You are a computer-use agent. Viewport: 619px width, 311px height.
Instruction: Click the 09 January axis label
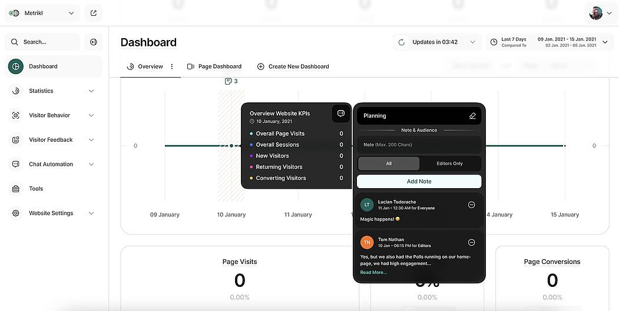pos(165,215)
